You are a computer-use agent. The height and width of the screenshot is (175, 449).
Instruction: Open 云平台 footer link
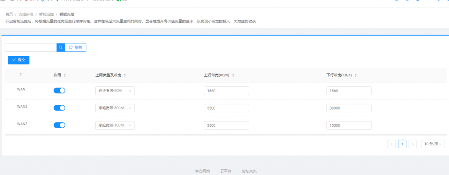coord(226,171)
